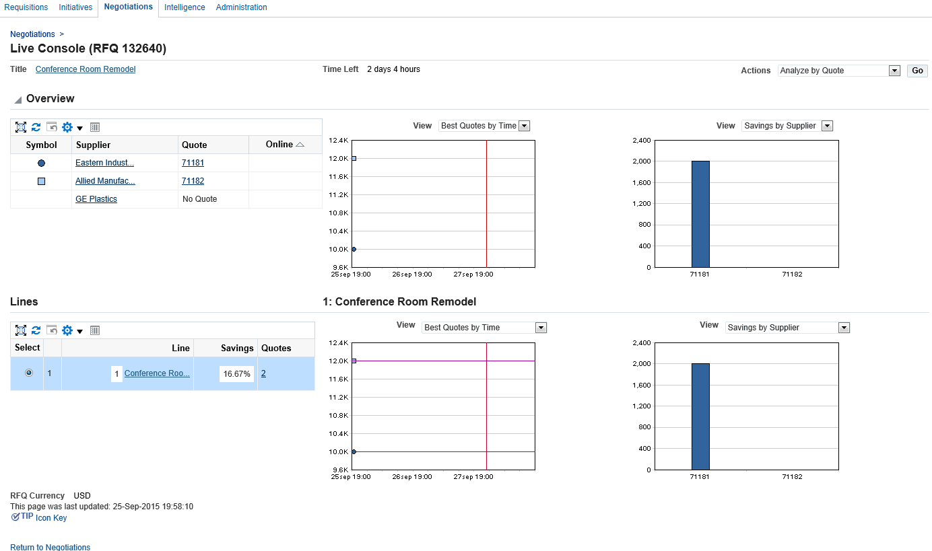Open the Quotes count link 2

coord(263,373)
